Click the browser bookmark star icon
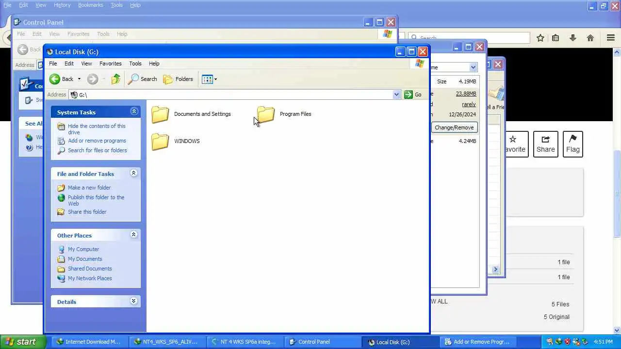The image size is (621, 349). coord(540,38)
